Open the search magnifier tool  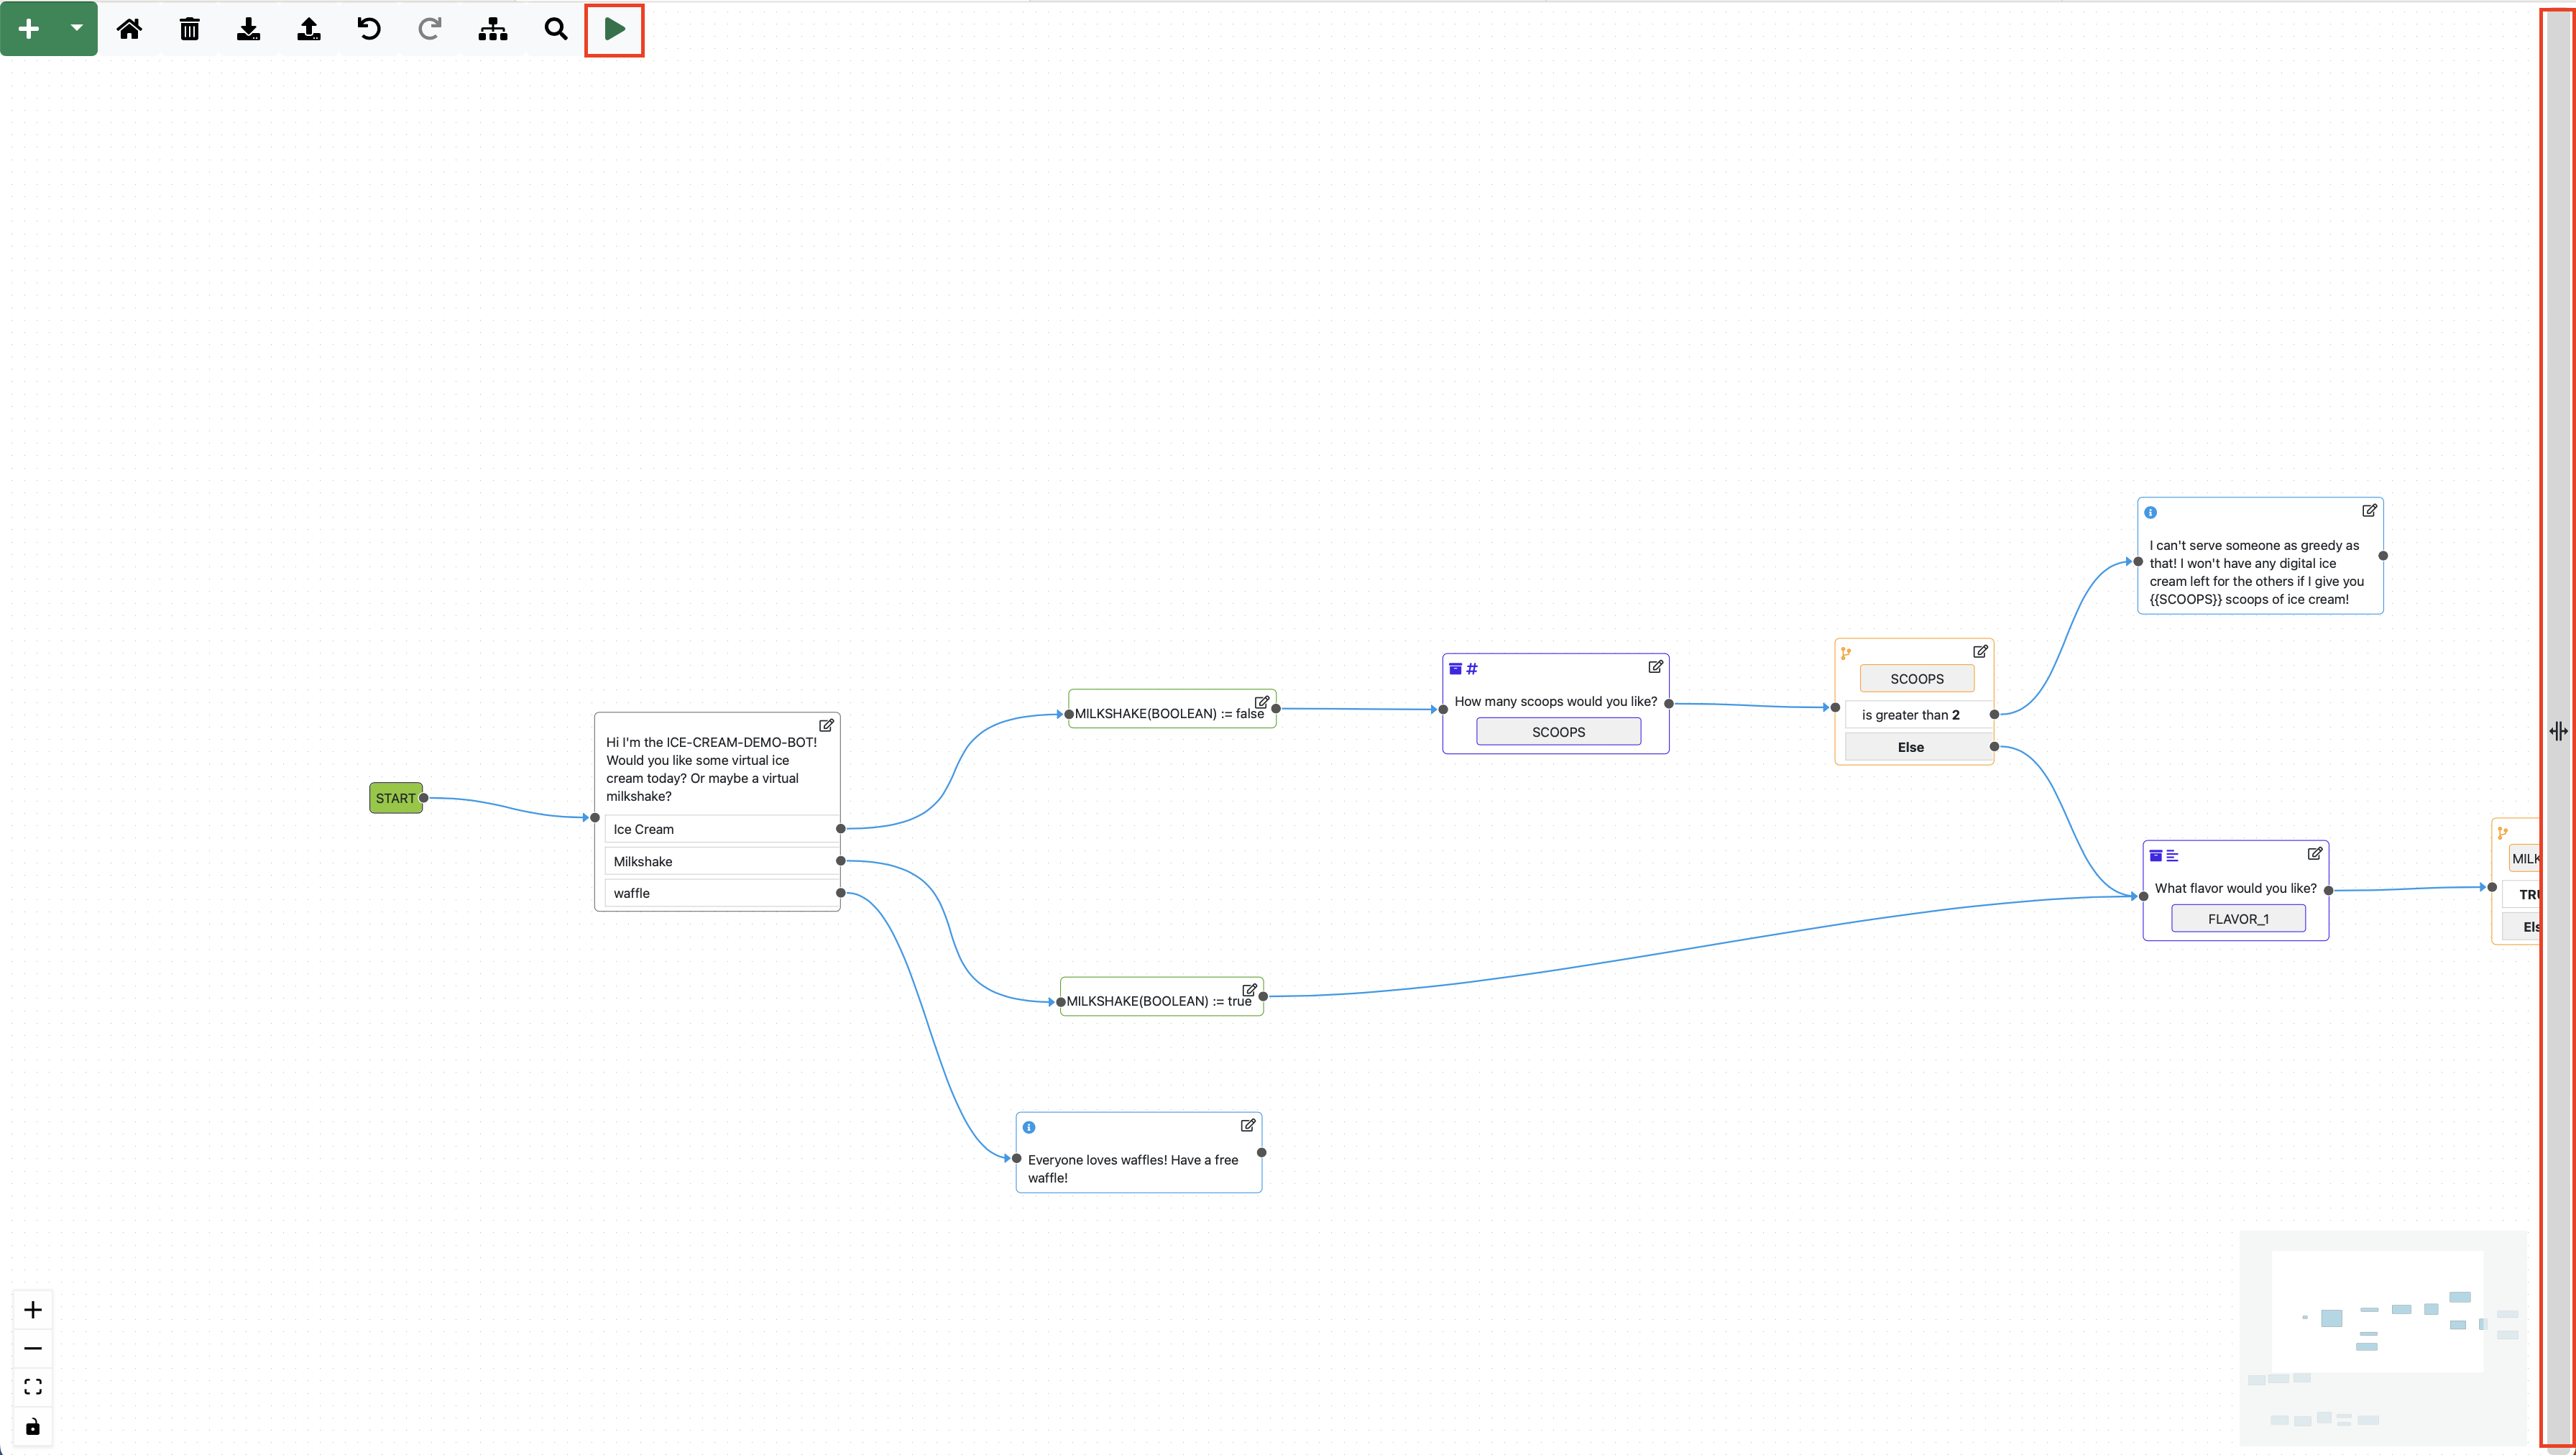tap(556, 29)
